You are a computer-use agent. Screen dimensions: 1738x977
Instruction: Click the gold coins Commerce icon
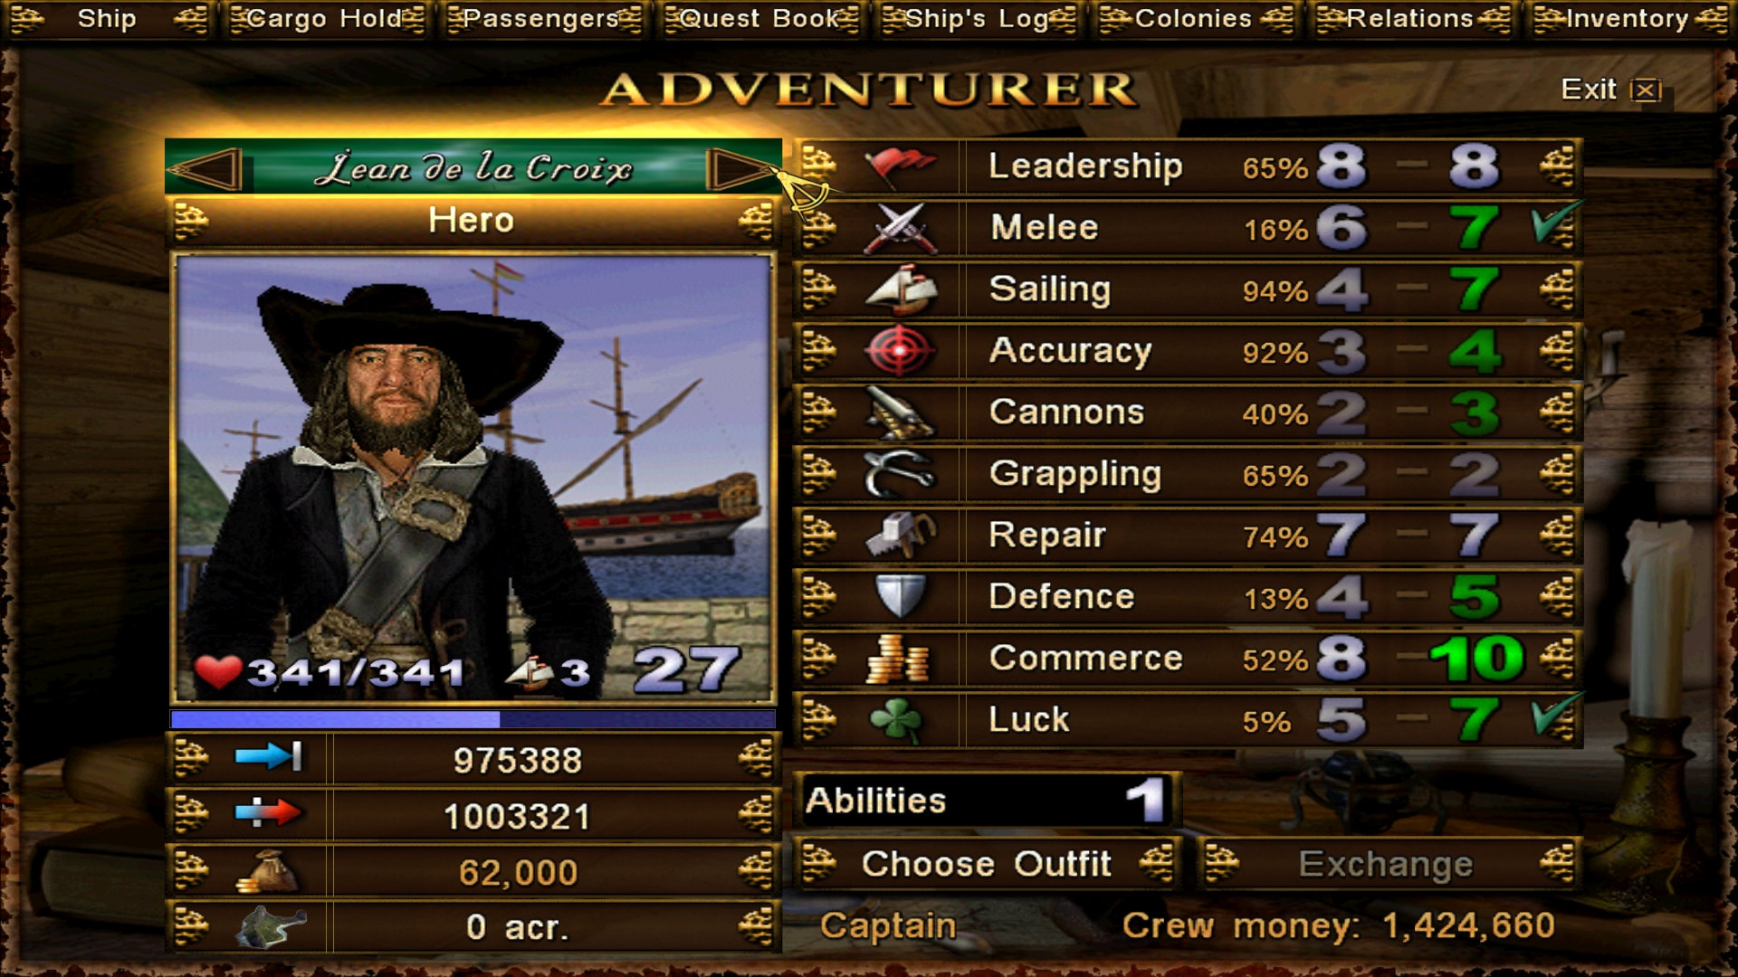click(x=898, y=659)
